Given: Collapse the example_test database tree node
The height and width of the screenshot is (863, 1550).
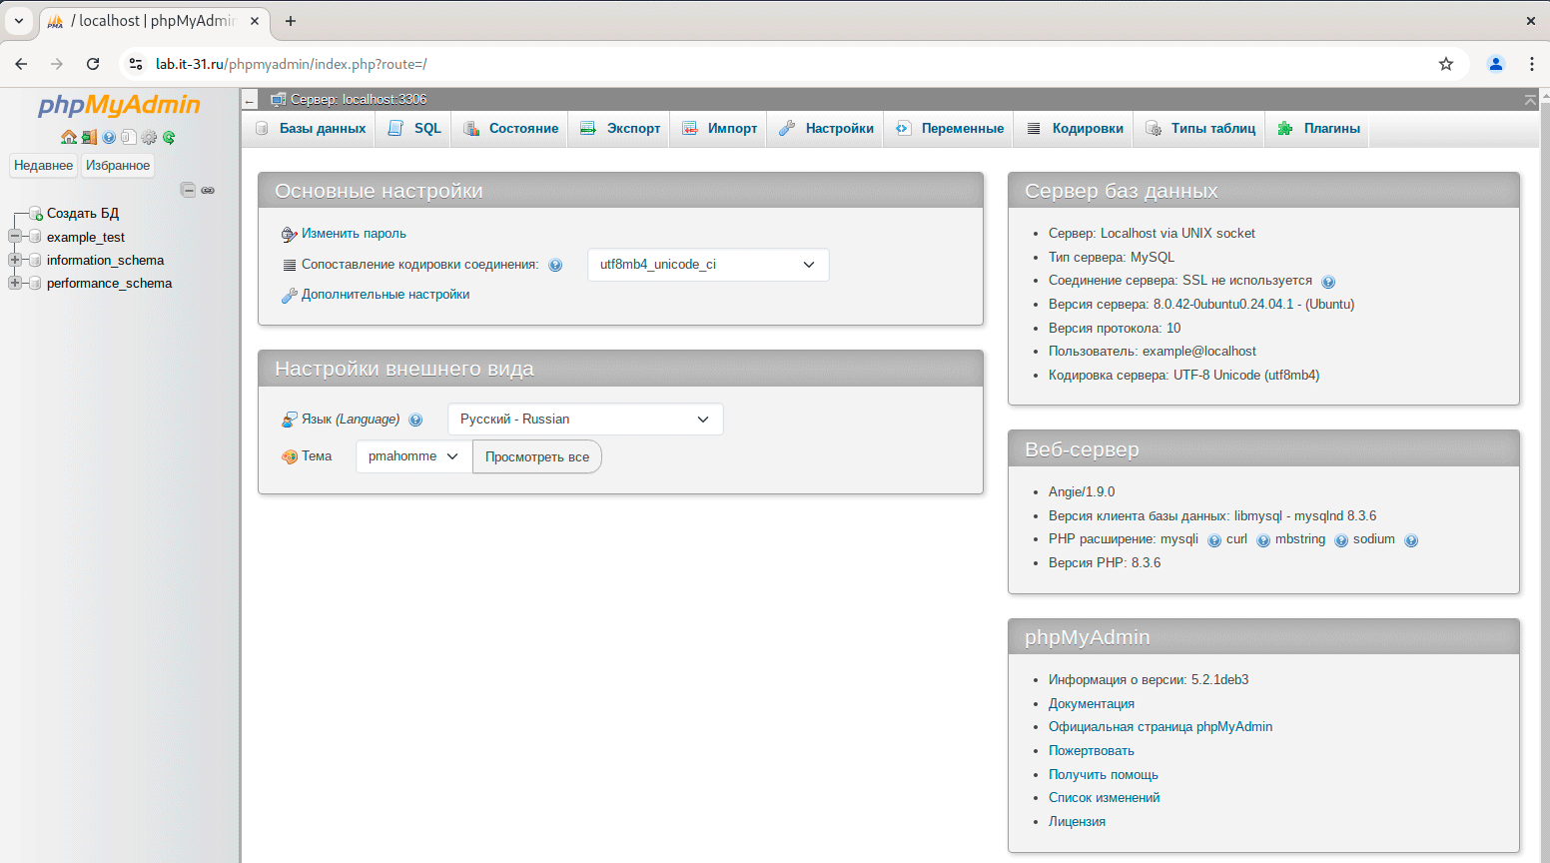Looking at the screenshot, I should (15, 237).
